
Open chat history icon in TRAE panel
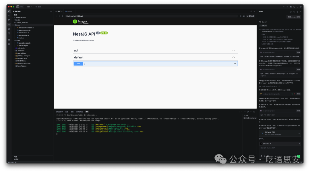click(294, 12)
